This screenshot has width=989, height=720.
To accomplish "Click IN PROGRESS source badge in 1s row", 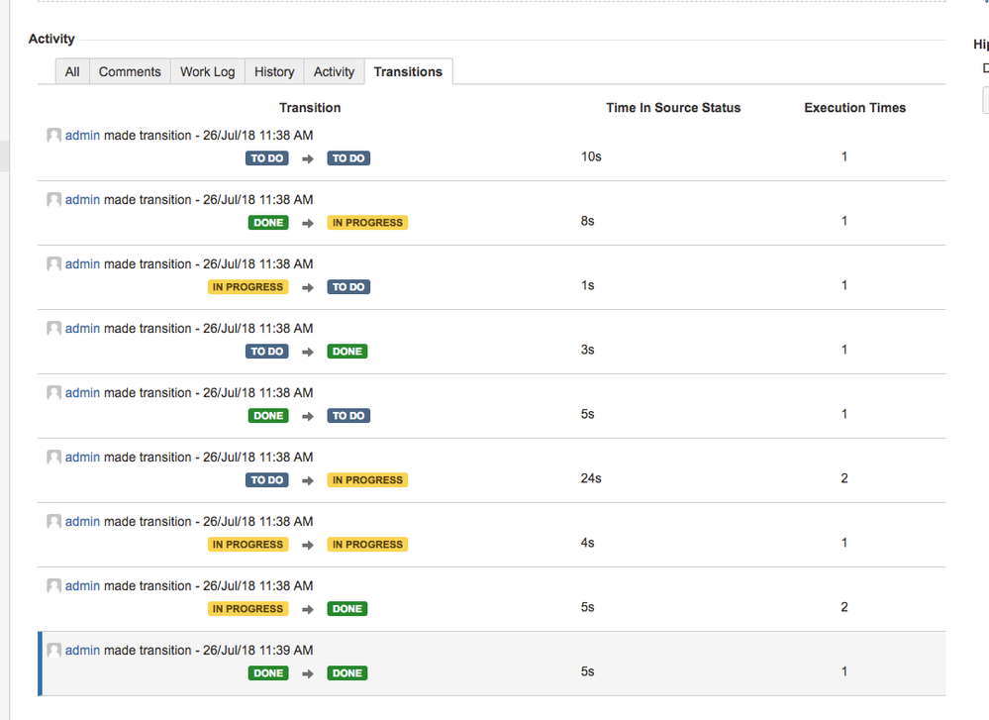I will pyautogui.click(x=247, y=287).
